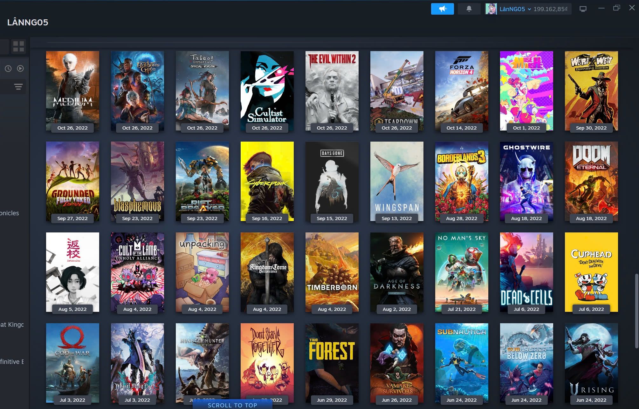
Task: Select Tale of Immortal cover
Action: click(x=202, y=91)
